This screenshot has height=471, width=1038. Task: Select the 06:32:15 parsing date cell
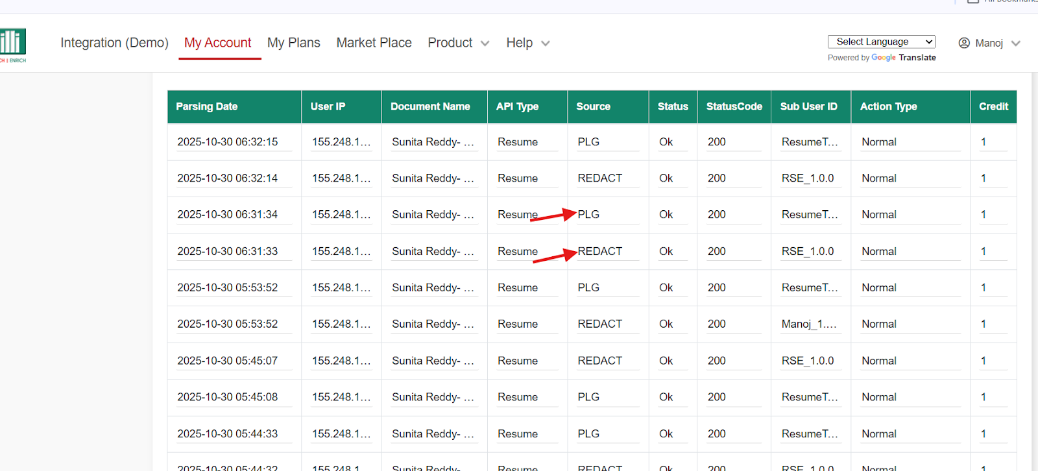(228, 142)
